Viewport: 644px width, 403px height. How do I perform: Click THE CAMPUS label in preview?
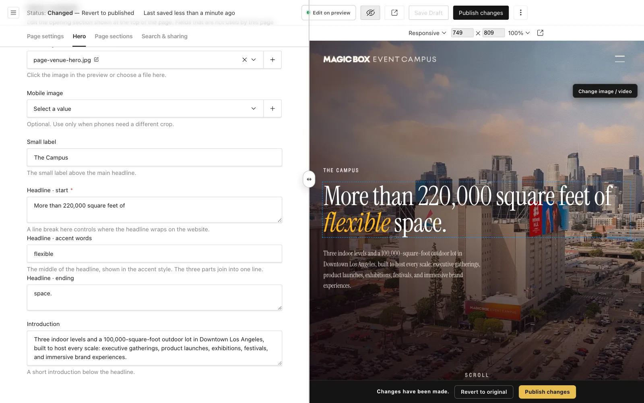(x=341, y=170)
